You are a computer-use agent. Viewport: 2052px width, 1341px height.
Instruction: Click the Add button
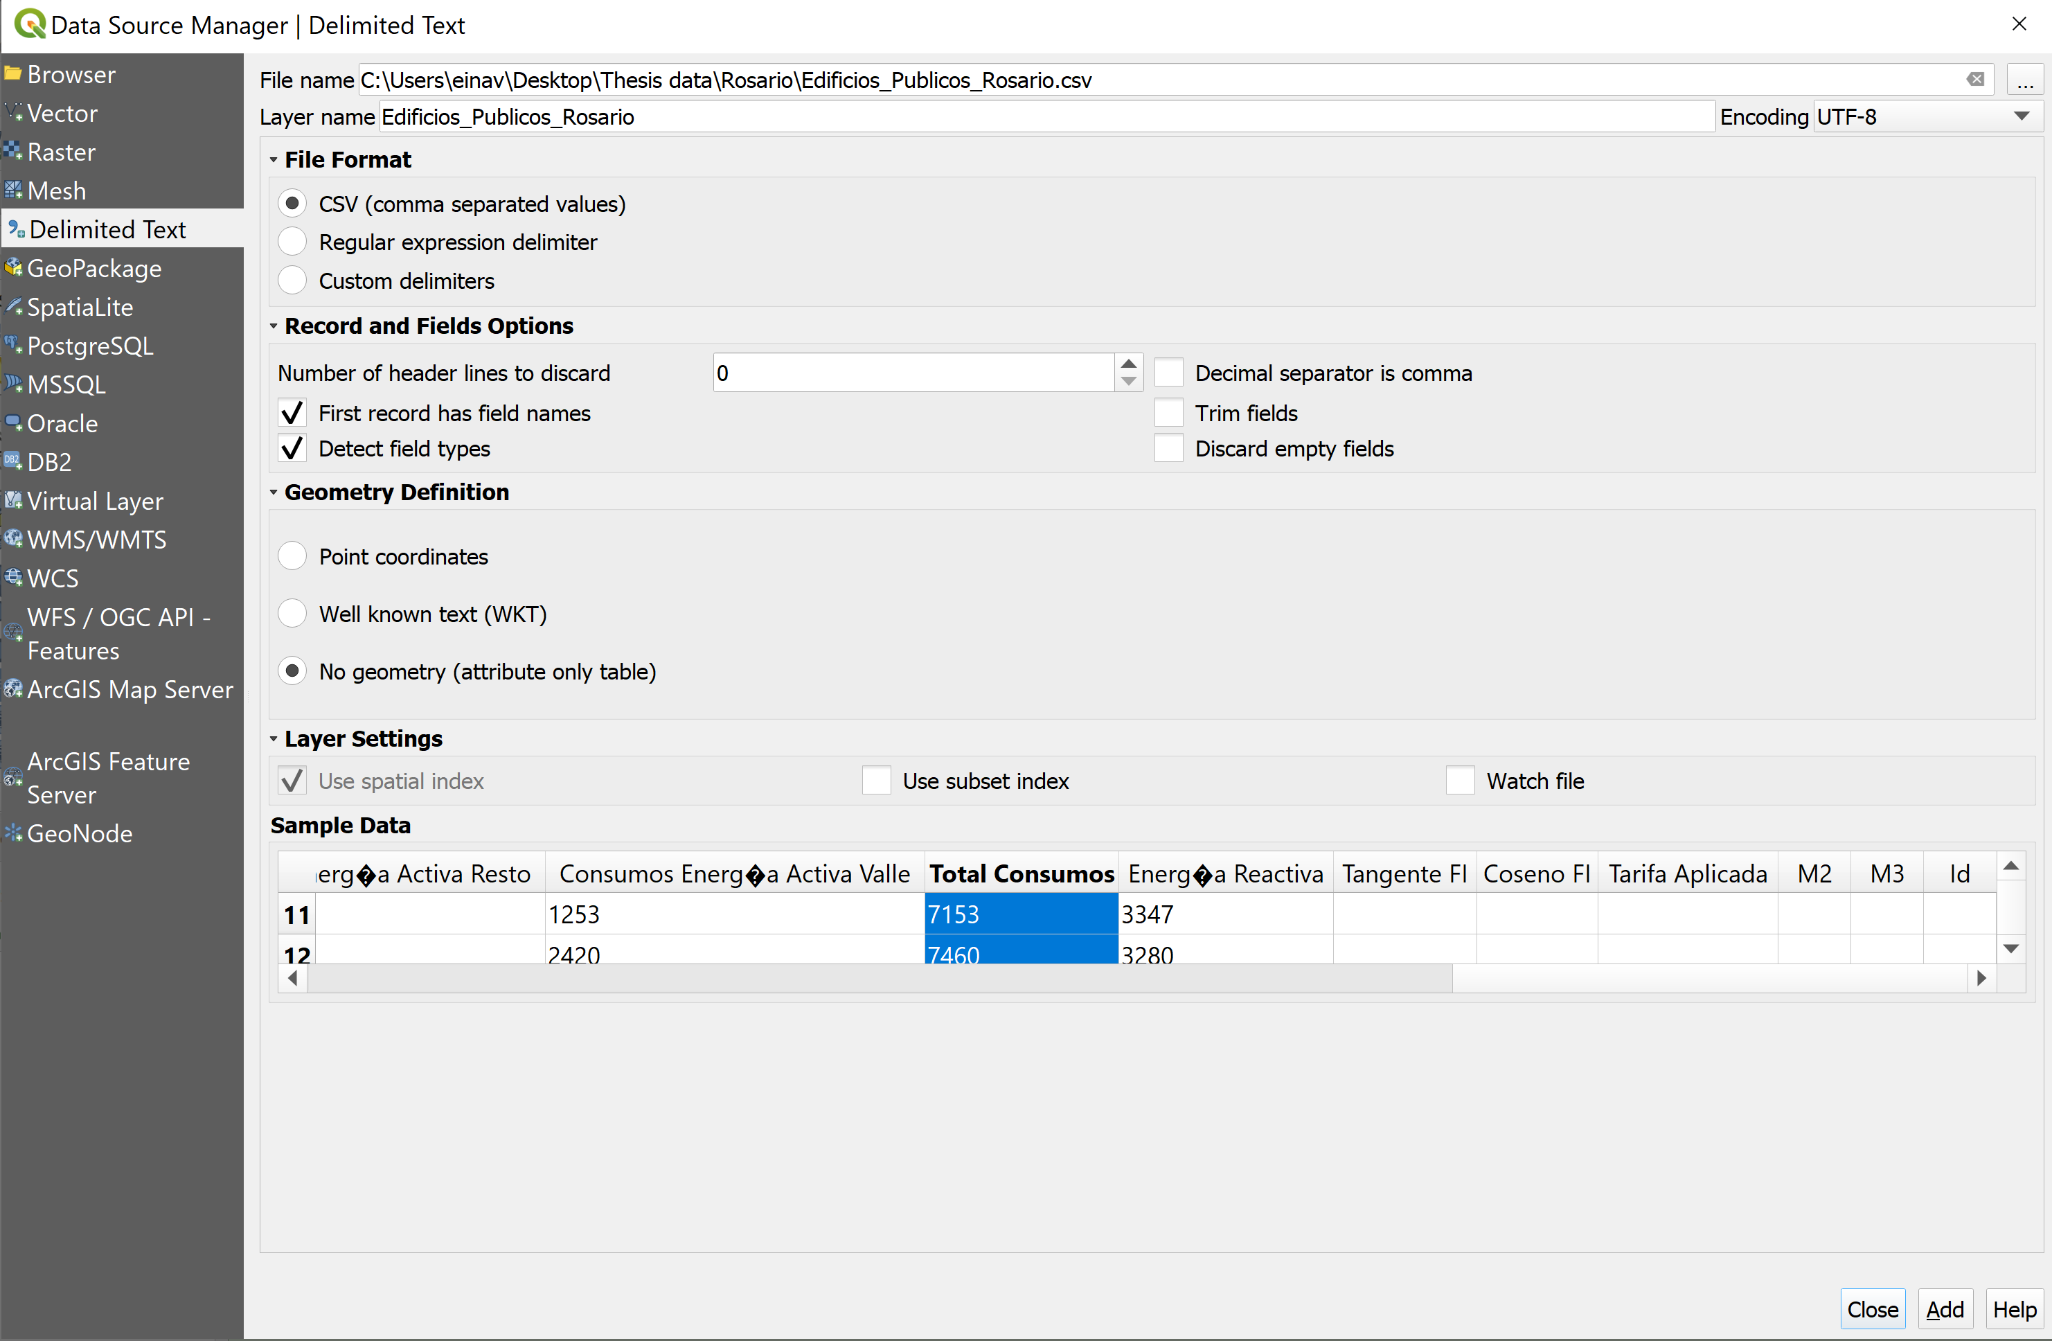pyautogui.click(x=1945, y=1308)
